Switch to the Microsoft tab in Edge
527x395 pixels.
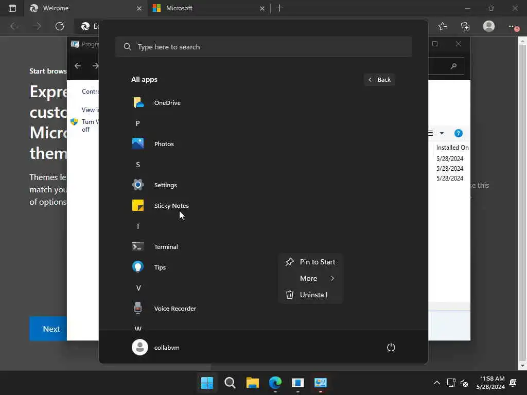coord(208,8)
